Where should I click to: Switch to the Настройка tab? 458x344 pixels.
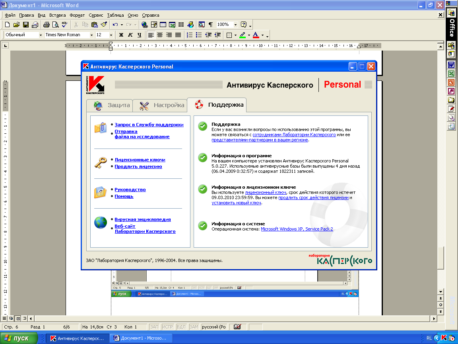(160, 105)
